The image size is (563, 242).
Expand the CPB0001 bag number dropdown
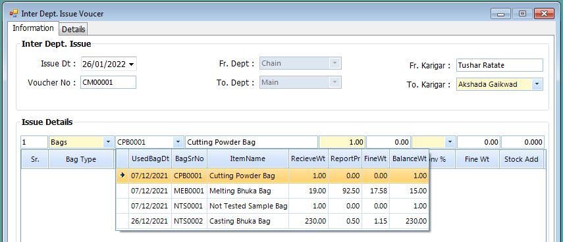(x=178, y=142)
